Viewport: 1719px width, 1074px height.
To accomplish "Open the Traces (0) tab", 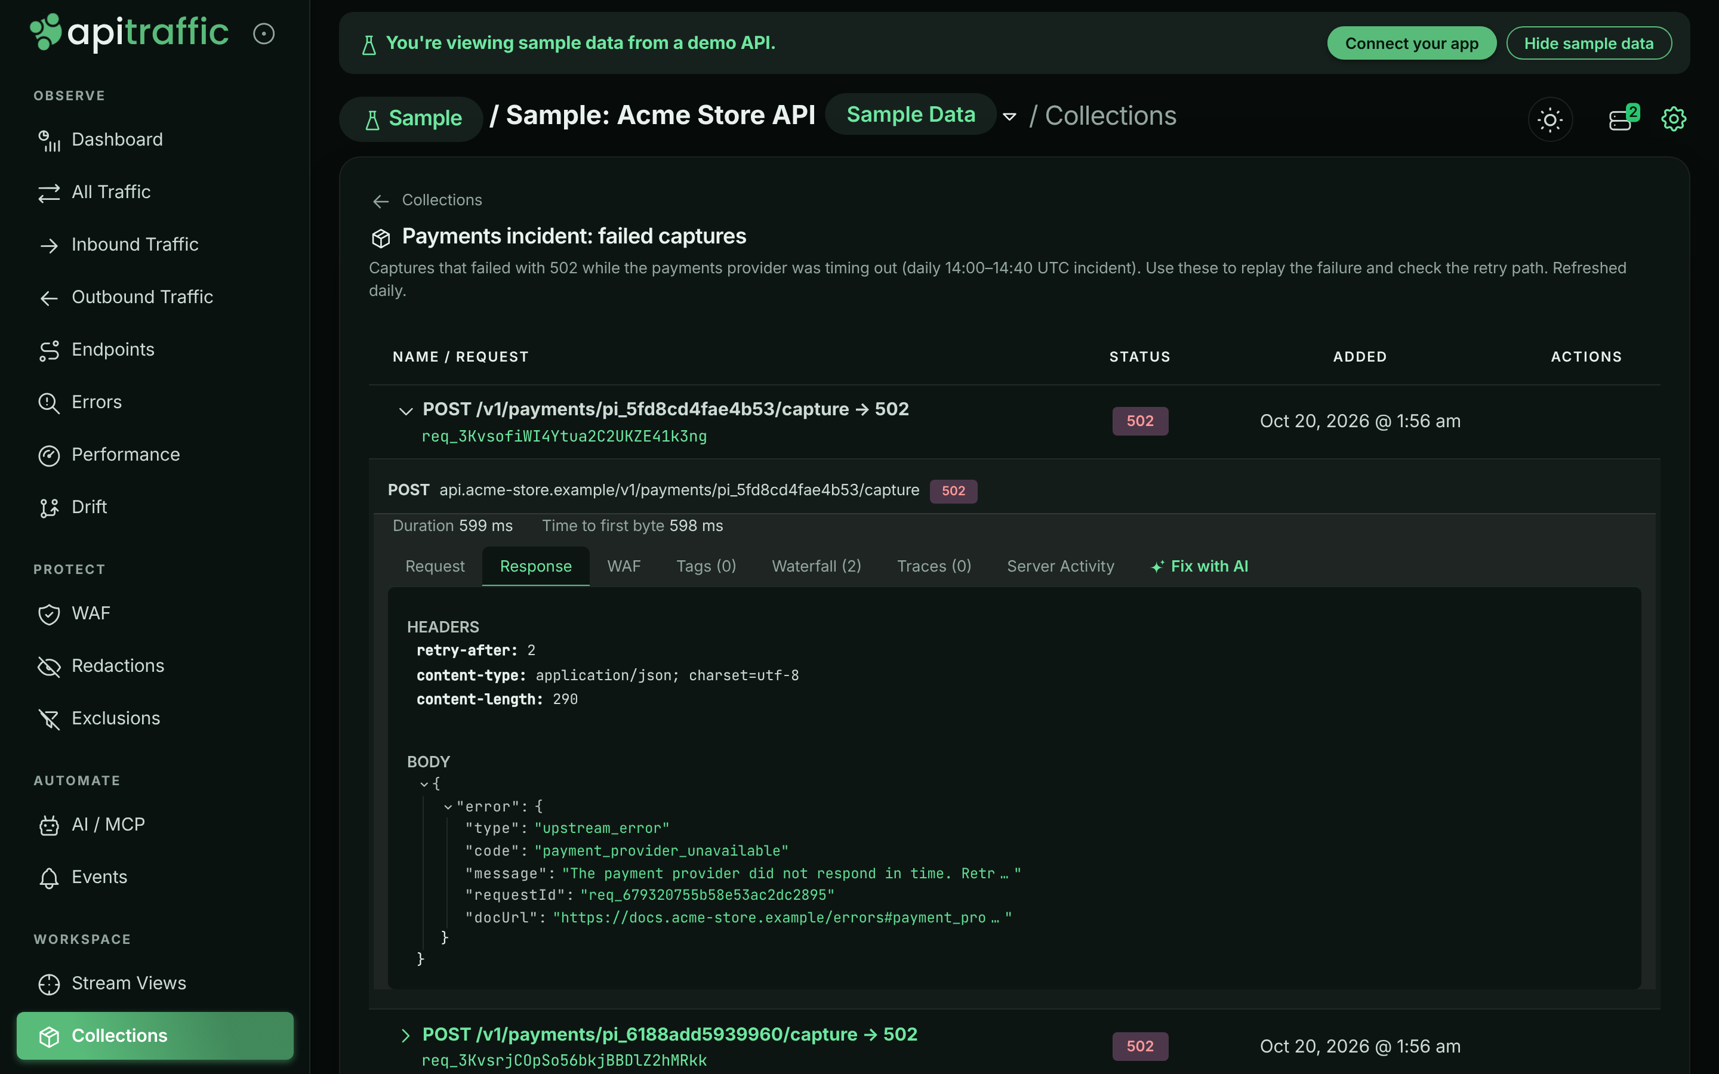I will [x=934, y=566].
